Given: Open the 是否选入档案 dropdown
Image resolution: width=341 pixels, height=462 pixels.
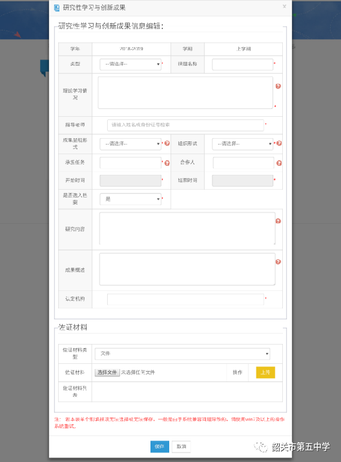Looking at the screenshot, I should pyautogui.click(x=130, y=199).
